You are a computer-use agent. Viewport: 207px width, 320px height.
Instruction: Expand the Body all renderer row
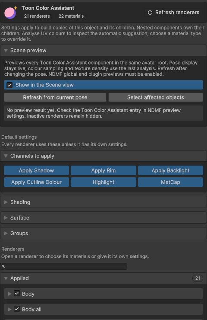point(9,309)
